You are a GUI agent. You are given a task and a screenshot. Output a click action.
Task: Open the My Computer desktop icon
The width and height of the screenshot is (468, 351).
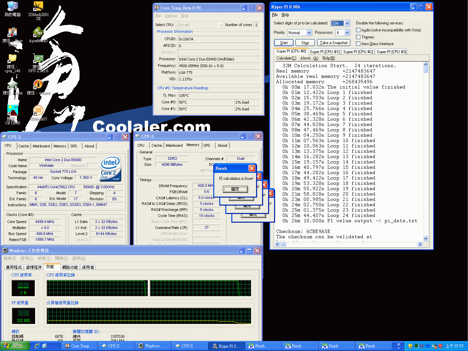point(12,9)
